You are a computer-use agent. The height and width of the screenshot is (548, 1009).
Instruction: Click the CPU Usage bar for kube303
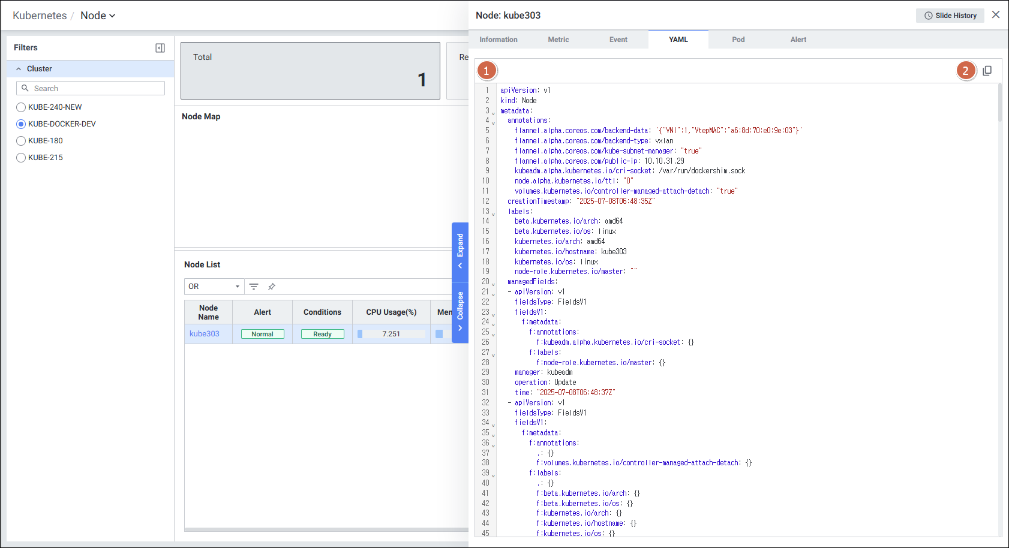coord(391,334)
